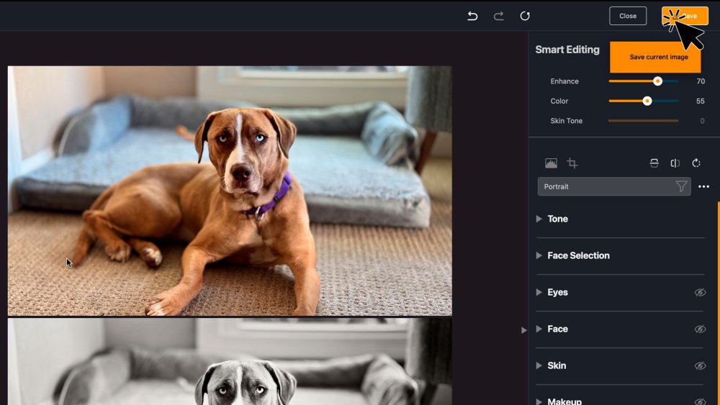Adjust the Skin Tone slider
The height and width of the screenshot is (405, 720).
point(644,121)
